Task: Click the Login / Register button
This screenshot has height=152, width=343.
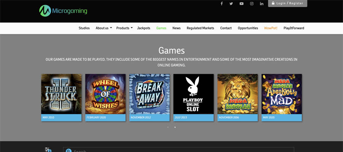Action: click(288, 3)
